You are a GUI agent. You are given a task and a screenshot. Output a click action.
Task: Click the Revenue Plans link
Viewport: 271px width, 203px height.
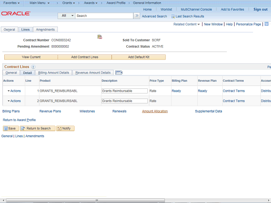tap(50, 111)
